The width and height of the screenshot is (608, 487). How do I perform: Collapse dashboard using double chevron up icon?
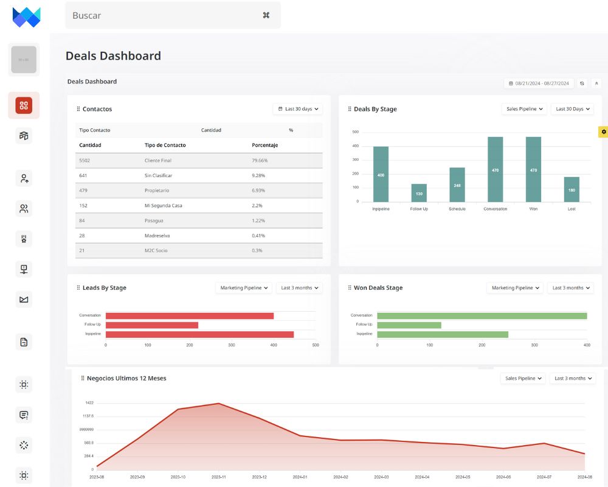596,83
